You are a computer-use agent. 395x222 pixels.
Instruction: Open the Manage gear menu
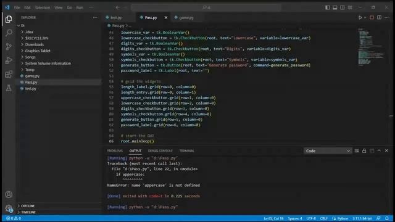(x=9, y=208)
